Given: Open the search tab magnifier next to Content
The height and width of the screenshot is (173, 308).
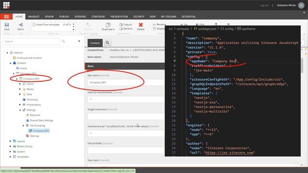Looking at the screenshot, I should pyautogui.click(x=107, y=42).
